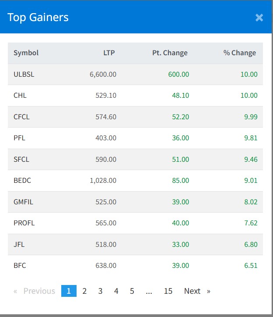
Task: Click the Next page button
Action: [x=196, y=291]
